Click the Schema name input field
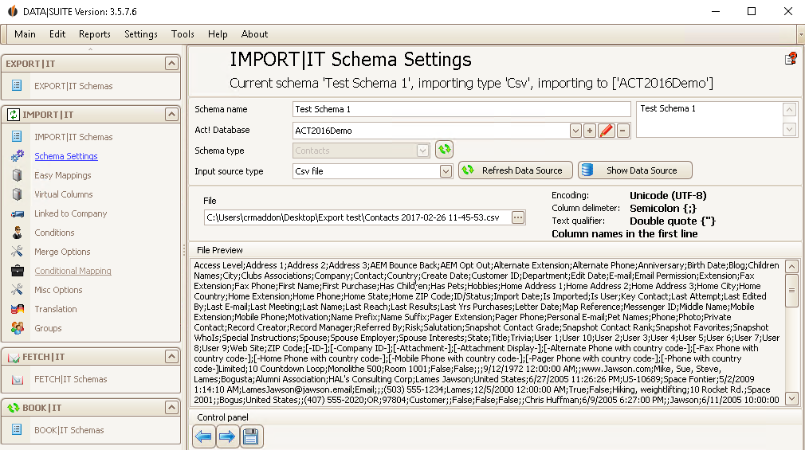Image resolution: width=805 pixels, height=450 pixels. [x=461, y=109]
